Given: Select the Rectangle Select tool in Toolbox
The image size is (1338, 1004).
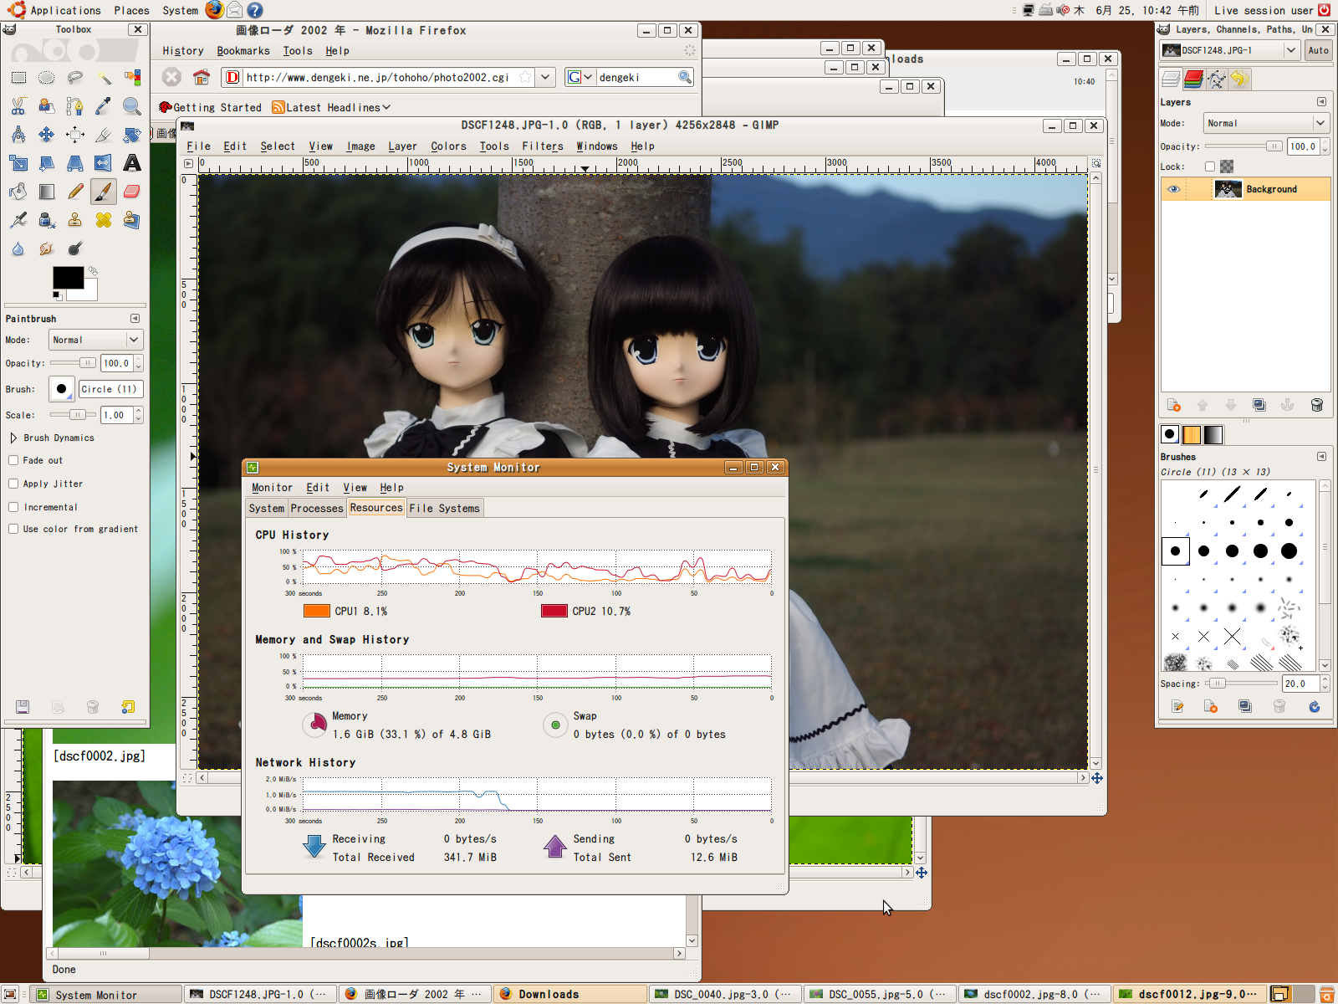Looking at the screenshot, I should tap(18, 78).
